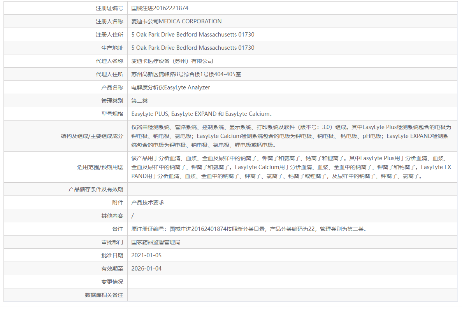462x309 pixels.
Task: Select the 该产品用于分析血清 usage paragraph
Action: tap(291, 168)
